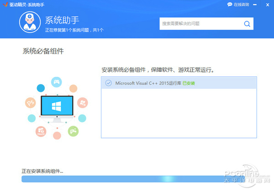Click the blue gamepad bubble icon

57,82
